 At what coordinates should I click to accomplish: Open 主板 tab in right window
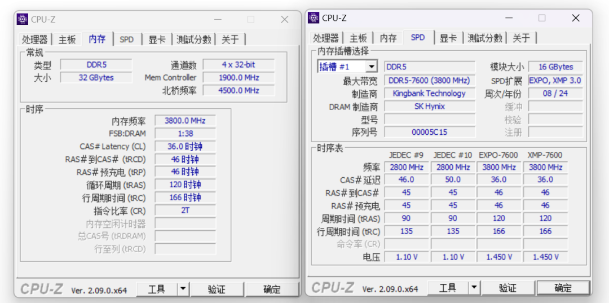click(358, 38)
